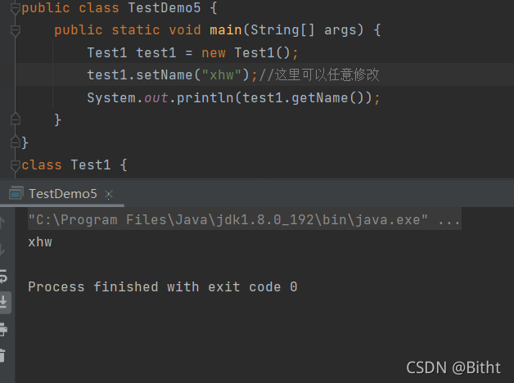
Task: Click the up stack trace arrow icon
Action: tap(2, 222)
